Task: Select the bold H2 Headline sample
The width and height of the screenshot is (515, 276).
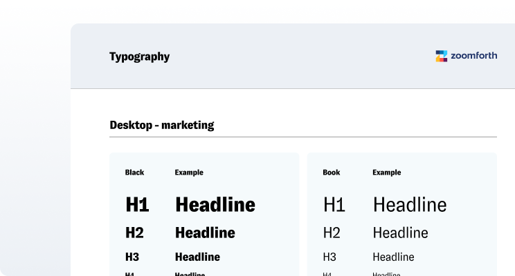Action: pyautogui.click(x=205, y=233)
